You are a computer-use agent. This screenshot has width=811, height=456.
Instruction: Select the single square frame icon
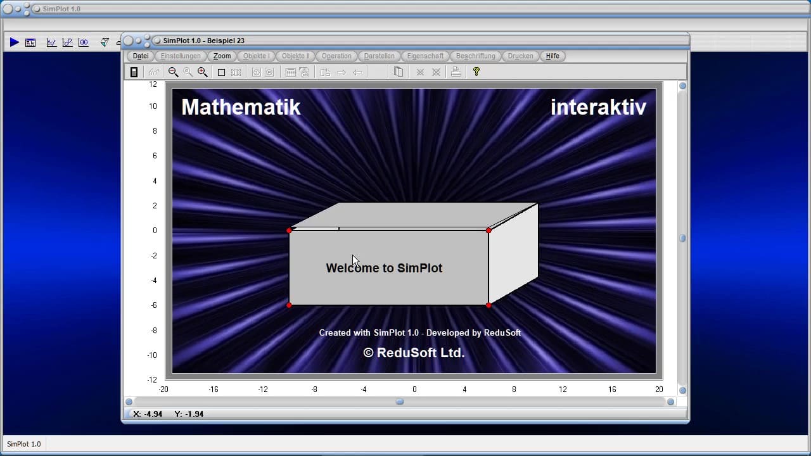pos(221,72)
